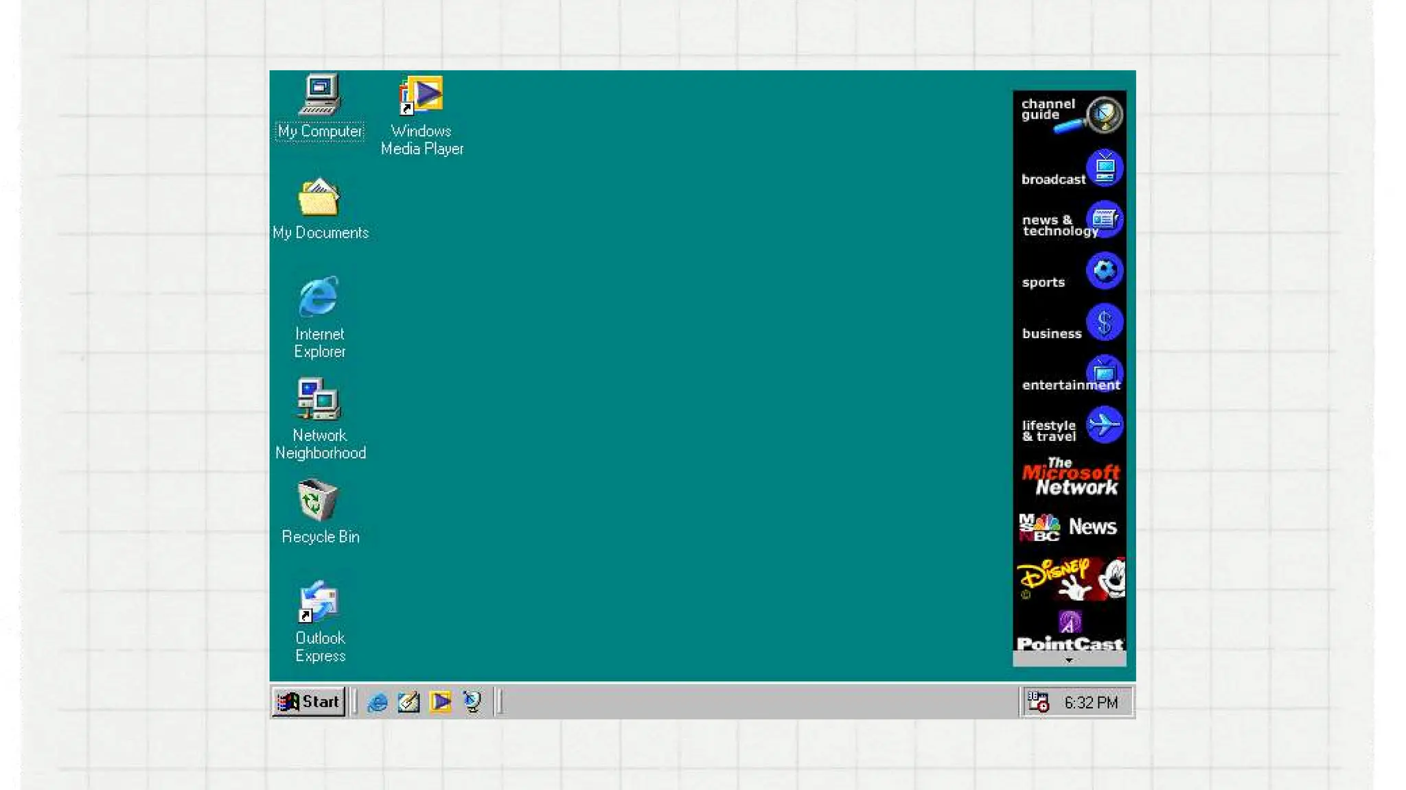Select the Internet Explorer desktop icon
1406x790 pixels.
(x=320, y=298)
